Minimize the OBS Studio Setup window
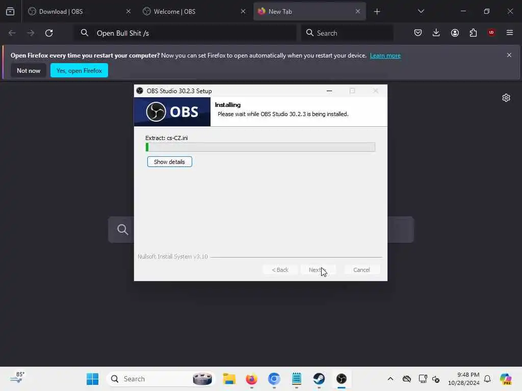This screenshot has height=391, width=522. (329, 91)
